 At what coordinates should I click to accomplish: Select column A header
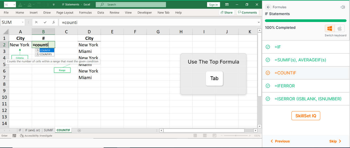click(x=20, y=32)
